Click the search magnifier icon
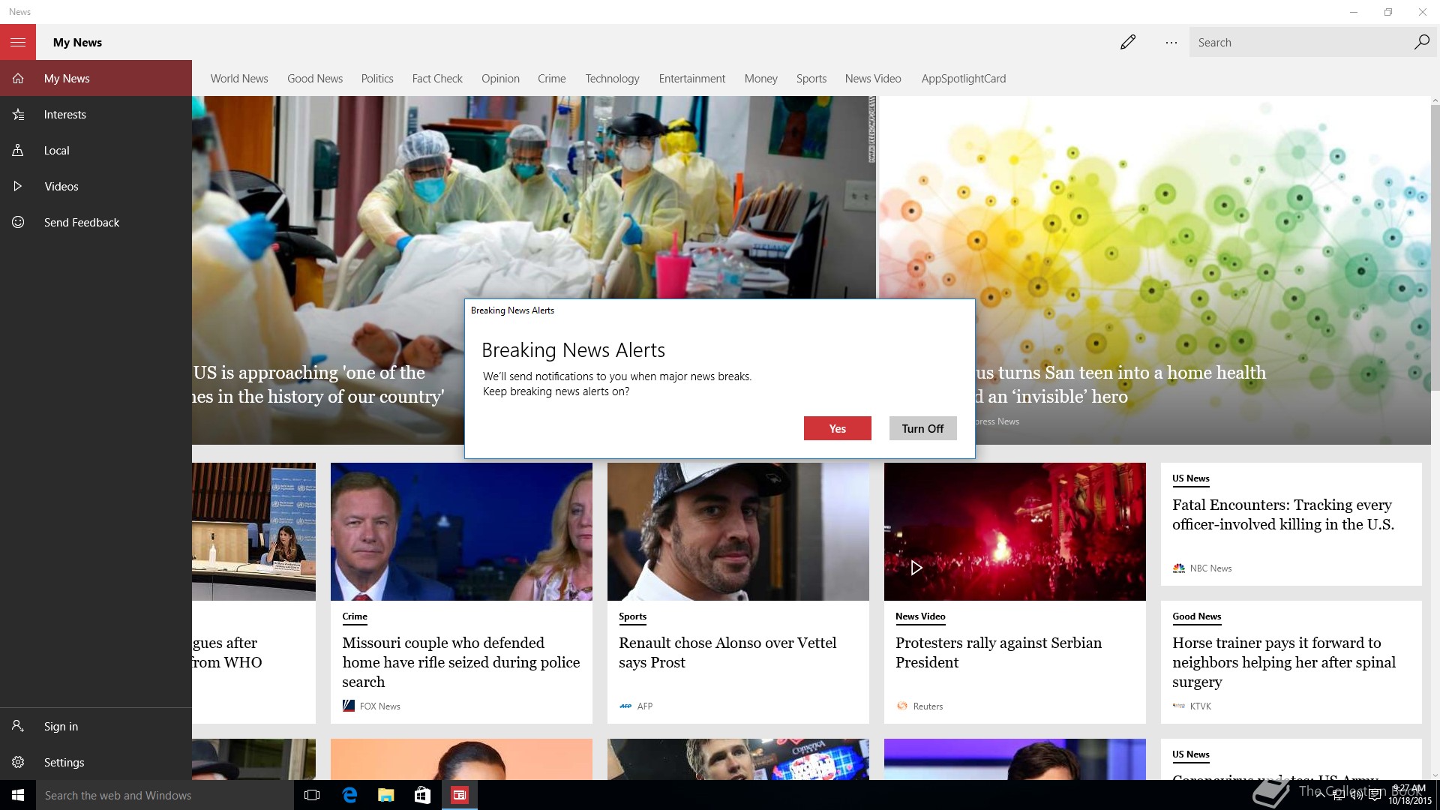1440x810 pixels. [x=1421, y=42]
